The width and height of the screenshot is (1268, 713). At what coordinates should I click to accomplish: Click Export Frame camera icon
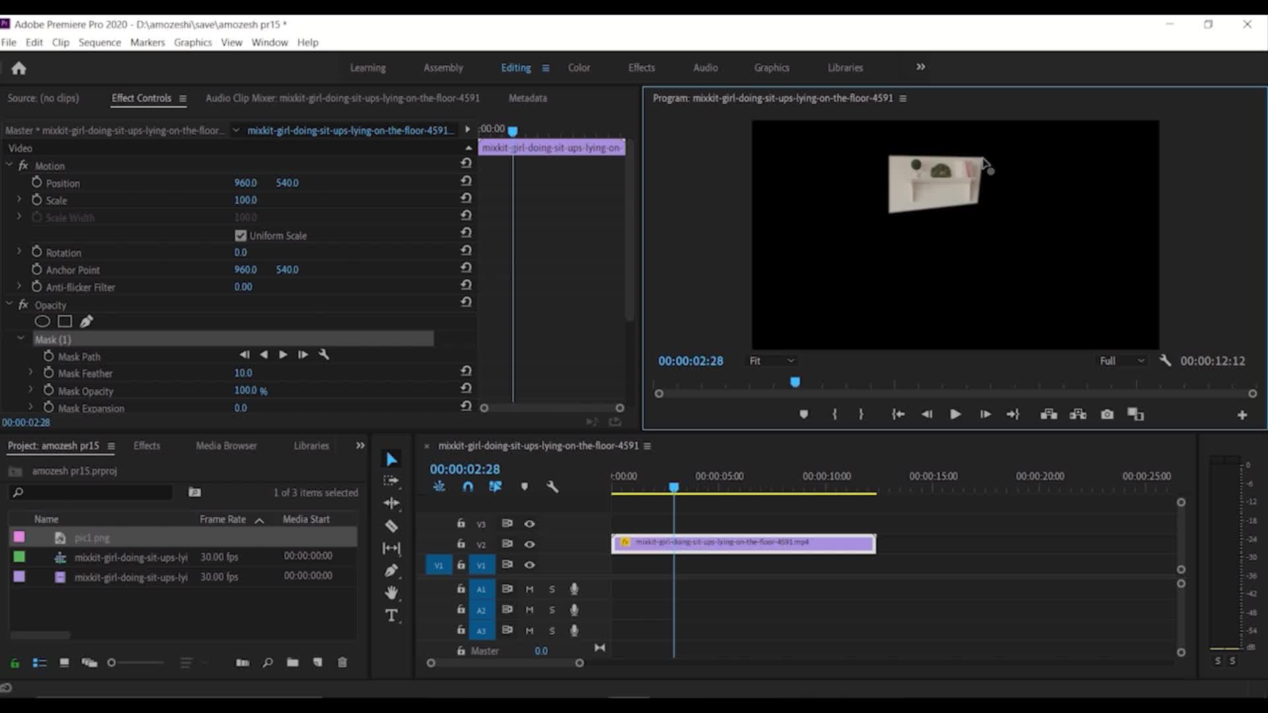tap(1107, 415)
